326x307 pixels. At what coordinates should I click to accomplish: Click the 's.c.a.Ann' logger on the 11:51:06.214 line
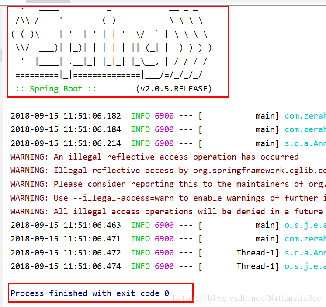[305, 143]
